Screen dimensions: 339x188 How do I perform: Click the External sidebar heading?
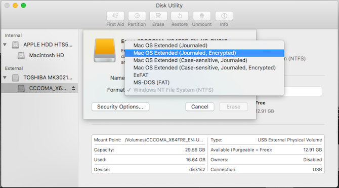point(14,68)
